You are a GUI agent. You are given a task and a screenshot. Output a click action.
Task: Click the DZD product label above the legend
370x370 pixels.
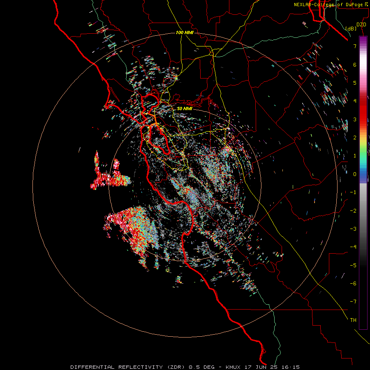click(361, 25)
